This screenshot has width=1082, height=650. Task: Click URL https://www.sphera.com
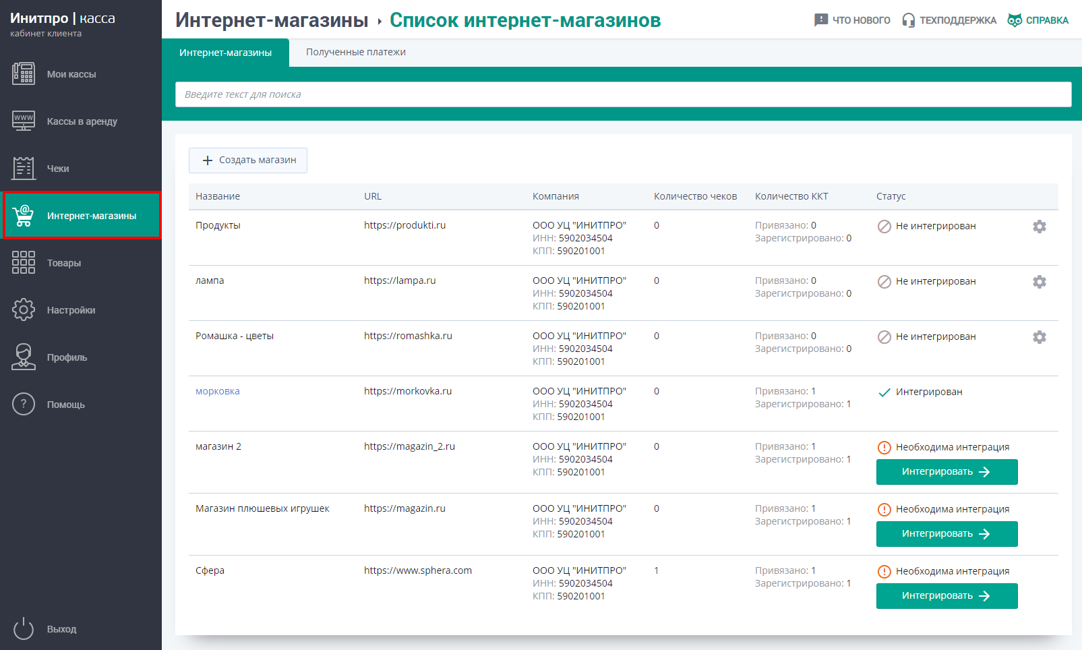pyautogui.click(x=418, y=570)
